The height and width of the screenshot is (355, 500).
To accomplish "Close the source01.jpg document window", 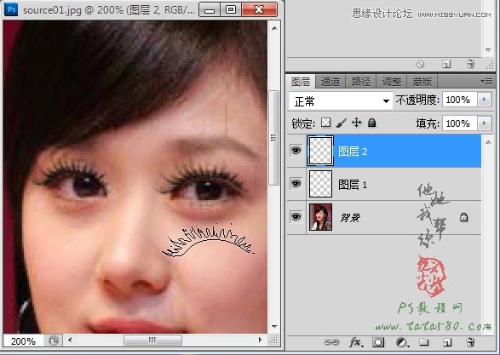I will (x=259, y=9).
